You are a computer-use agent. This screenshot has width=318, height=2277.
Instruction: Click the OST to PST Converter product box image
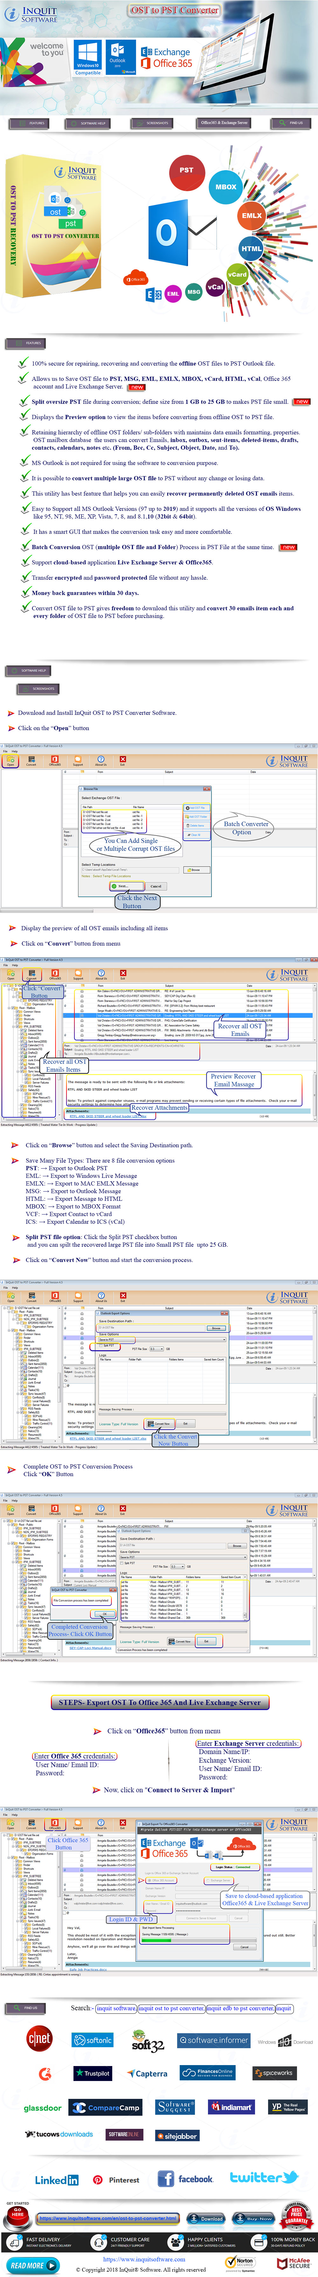coord(53,225)
